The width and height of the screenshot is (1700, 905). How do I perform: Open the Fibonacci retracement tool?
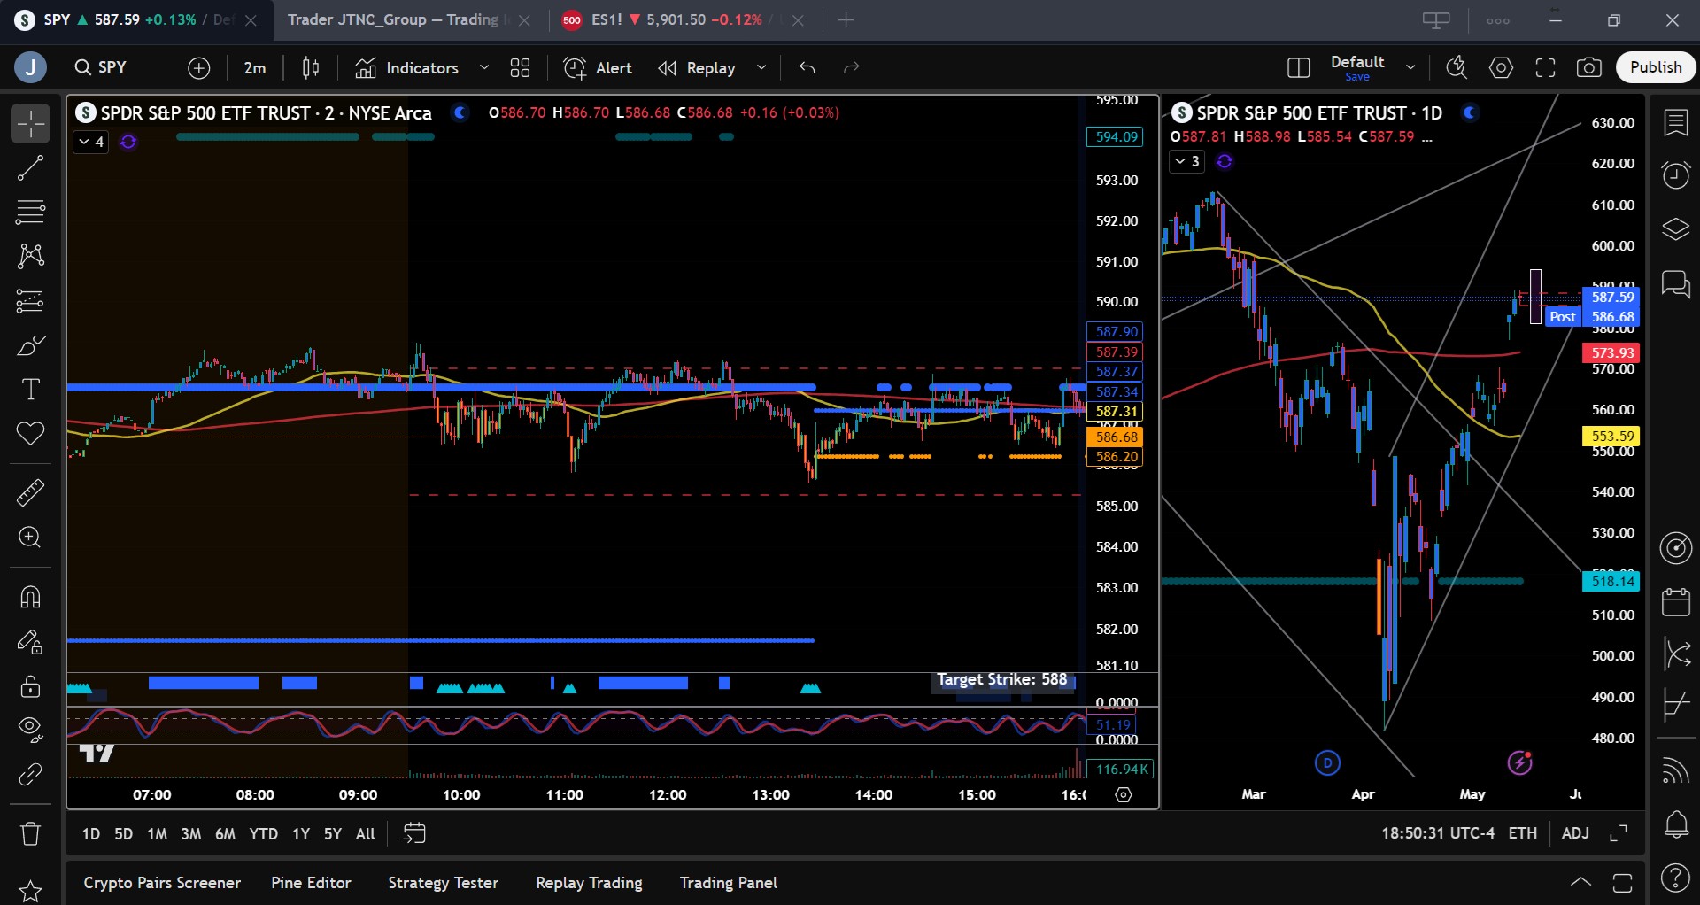(x=30, y=213)
